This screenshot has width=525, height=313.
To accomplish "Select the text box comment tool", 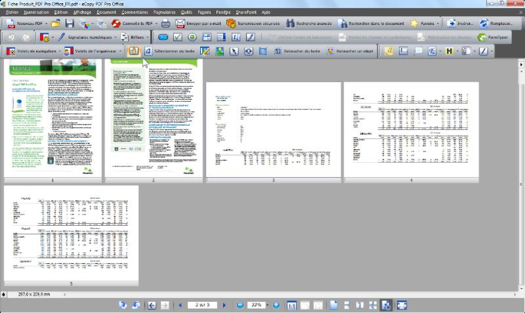I will (x=403, y=51).
